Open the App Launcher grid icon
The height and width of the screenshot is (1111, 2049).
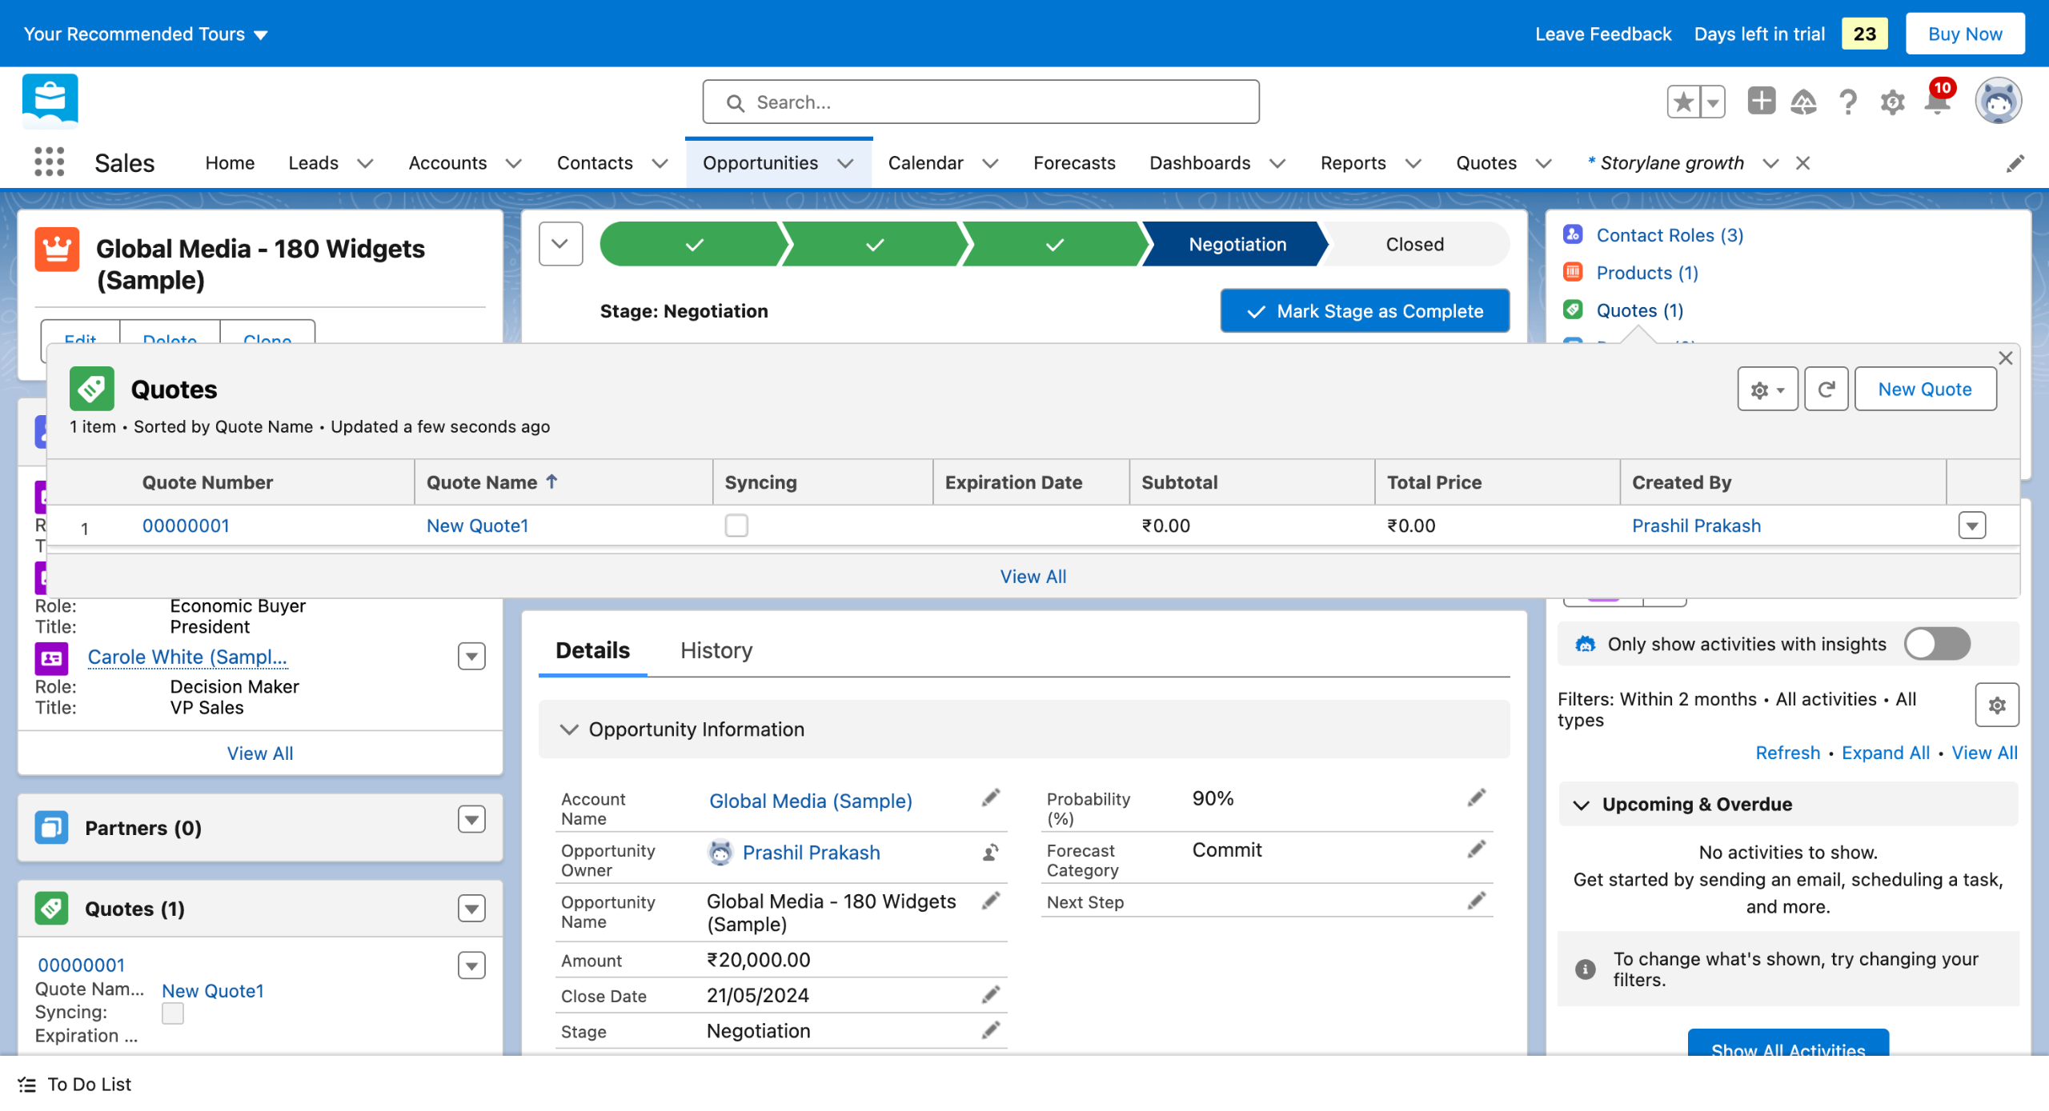(49, 162)
